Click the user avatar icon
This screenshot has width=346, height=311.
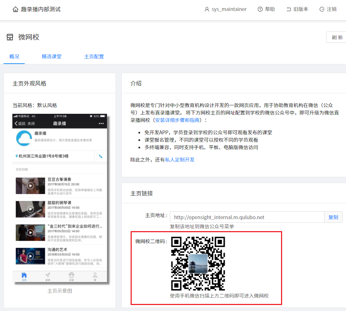(x=207, y=9)
